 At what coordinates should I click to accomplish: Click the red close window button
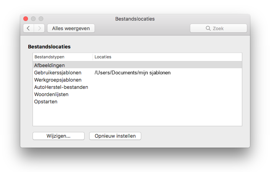click(x=26, y=19)
